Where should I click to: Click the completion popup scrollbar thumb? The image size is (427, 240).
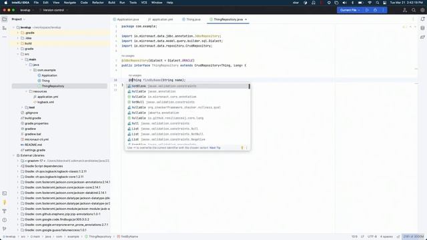tap(249, 86)
